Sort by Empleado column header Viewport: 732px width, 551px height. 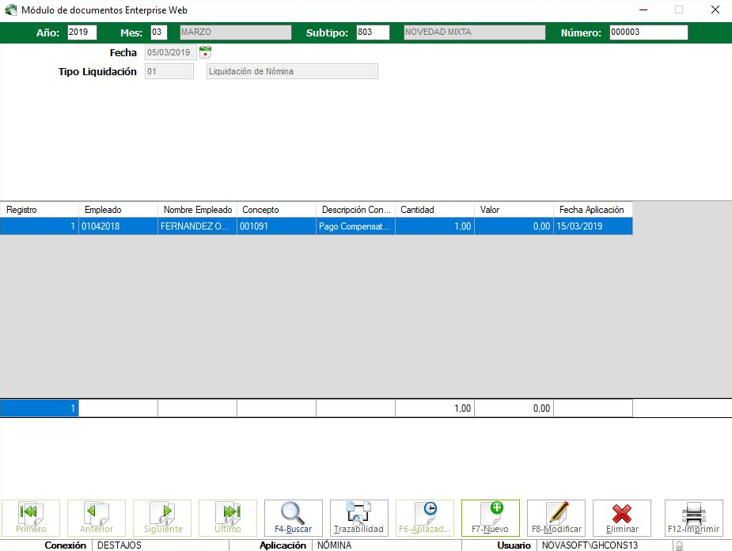coord(118,210)
